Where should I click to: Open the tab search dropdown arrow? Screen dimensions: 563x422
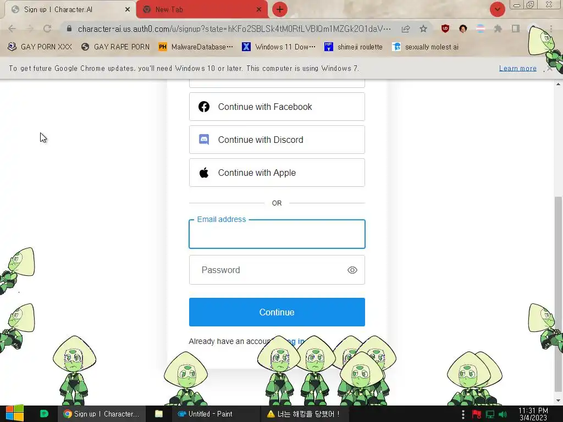[x=497, y=9]
